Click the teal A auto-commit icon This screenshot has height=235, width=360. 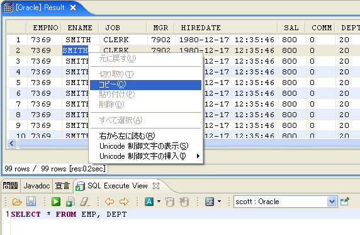pyautogui.click(x=149, y=202)
